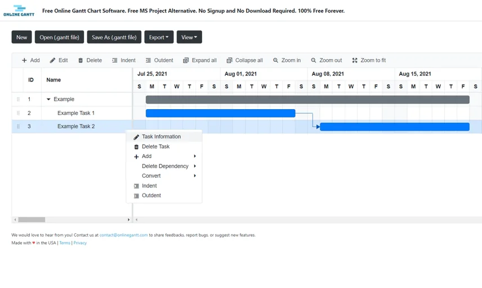This screenshot has height=288, width=482.
Task: Click the Jul 25, 2021 week header
Action: coord(177,74)
